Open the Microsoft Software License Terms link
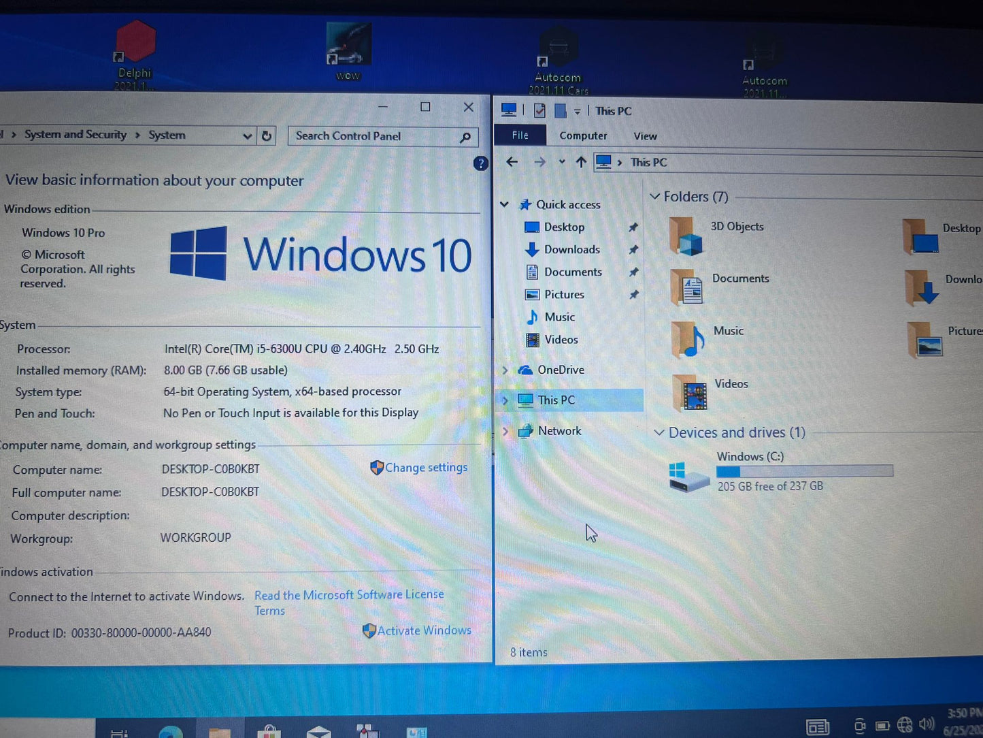 coord(349,603)
